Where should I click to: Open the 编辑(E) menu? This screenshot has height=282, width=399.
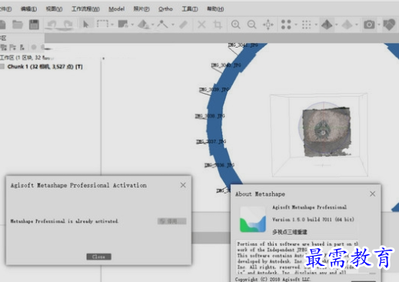tap(28, 9)
